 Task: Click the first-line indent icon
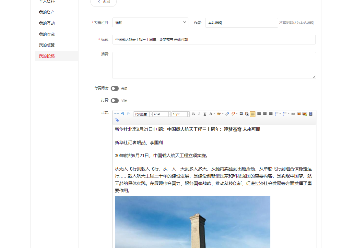coord(241,114)
